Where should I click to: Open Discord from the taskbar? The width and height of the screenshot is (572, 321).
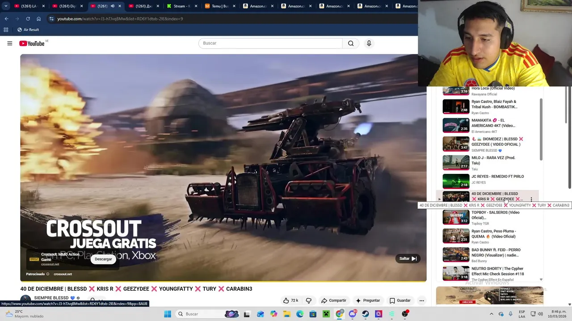353,314
